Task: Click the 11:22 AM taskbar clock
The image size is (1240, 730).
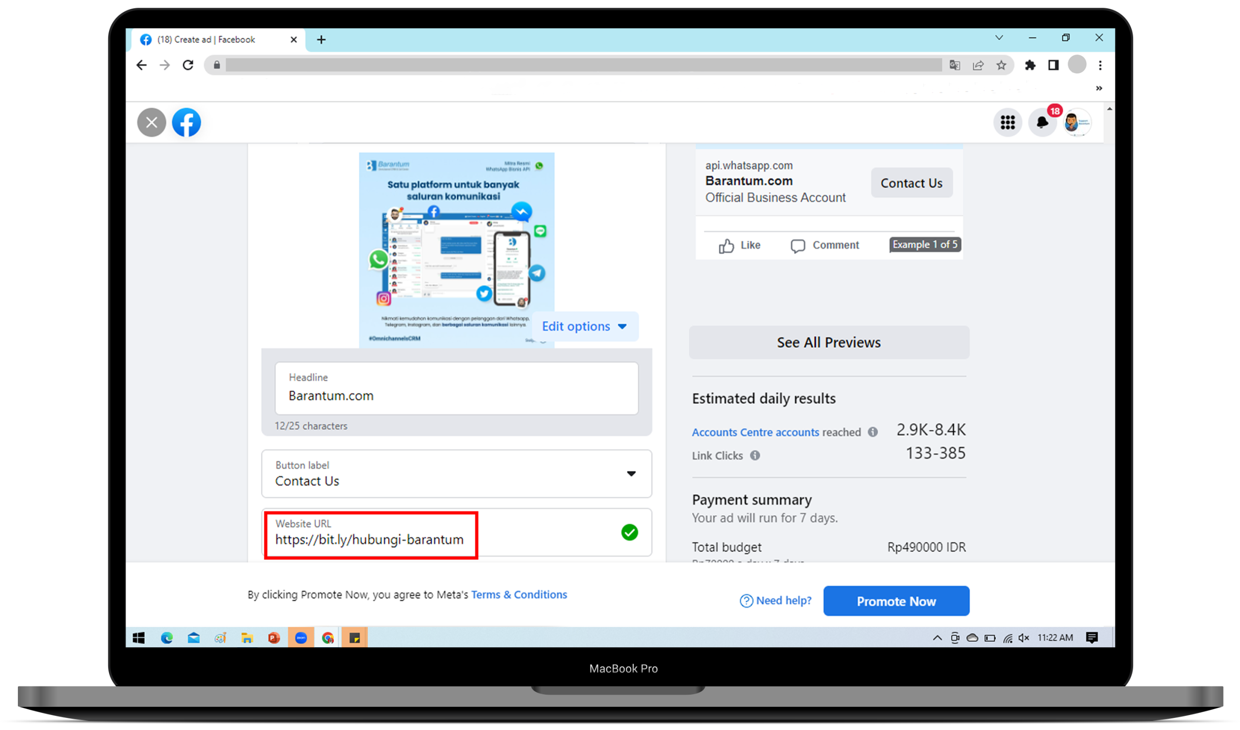Action: coord(1055,638)
